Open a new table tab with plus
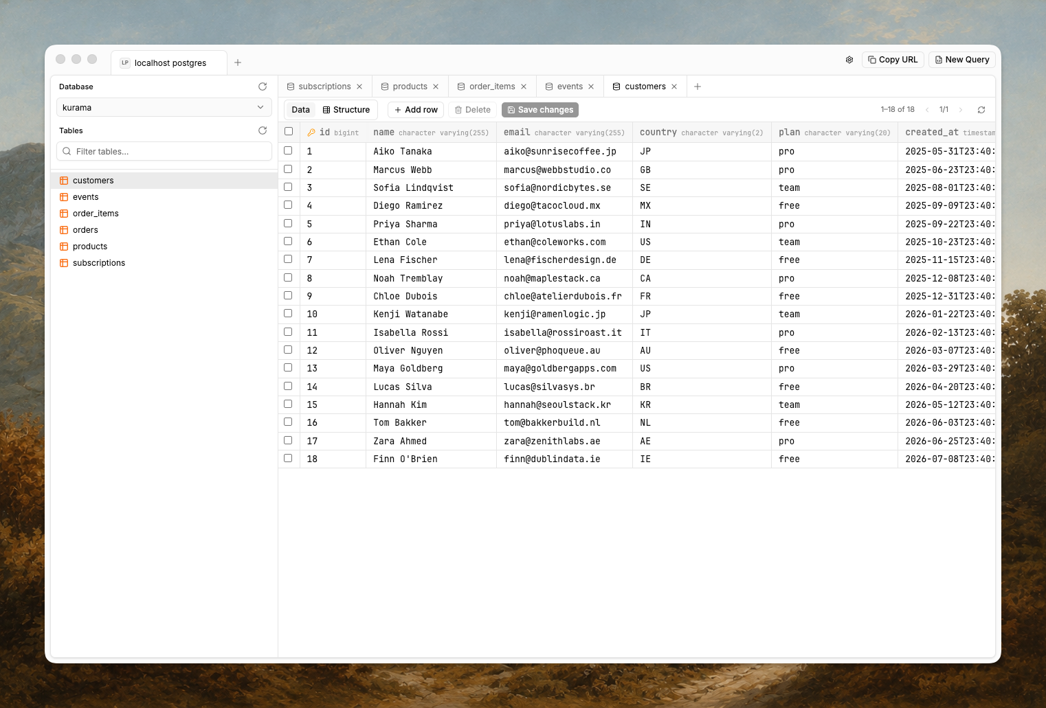 tap(698, 87)
